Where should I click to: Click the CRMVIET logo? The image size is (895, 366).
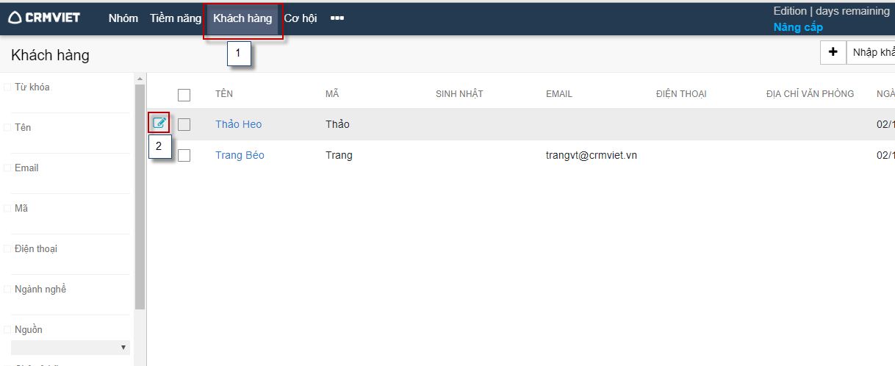tap(44, 18)
